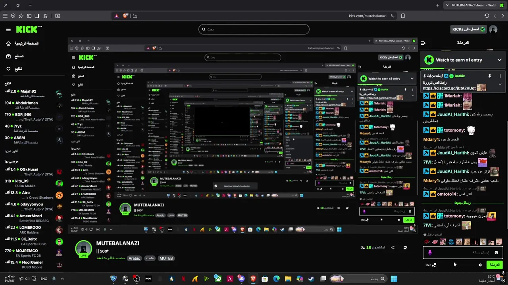Open Windows Start button

[394, 279]
